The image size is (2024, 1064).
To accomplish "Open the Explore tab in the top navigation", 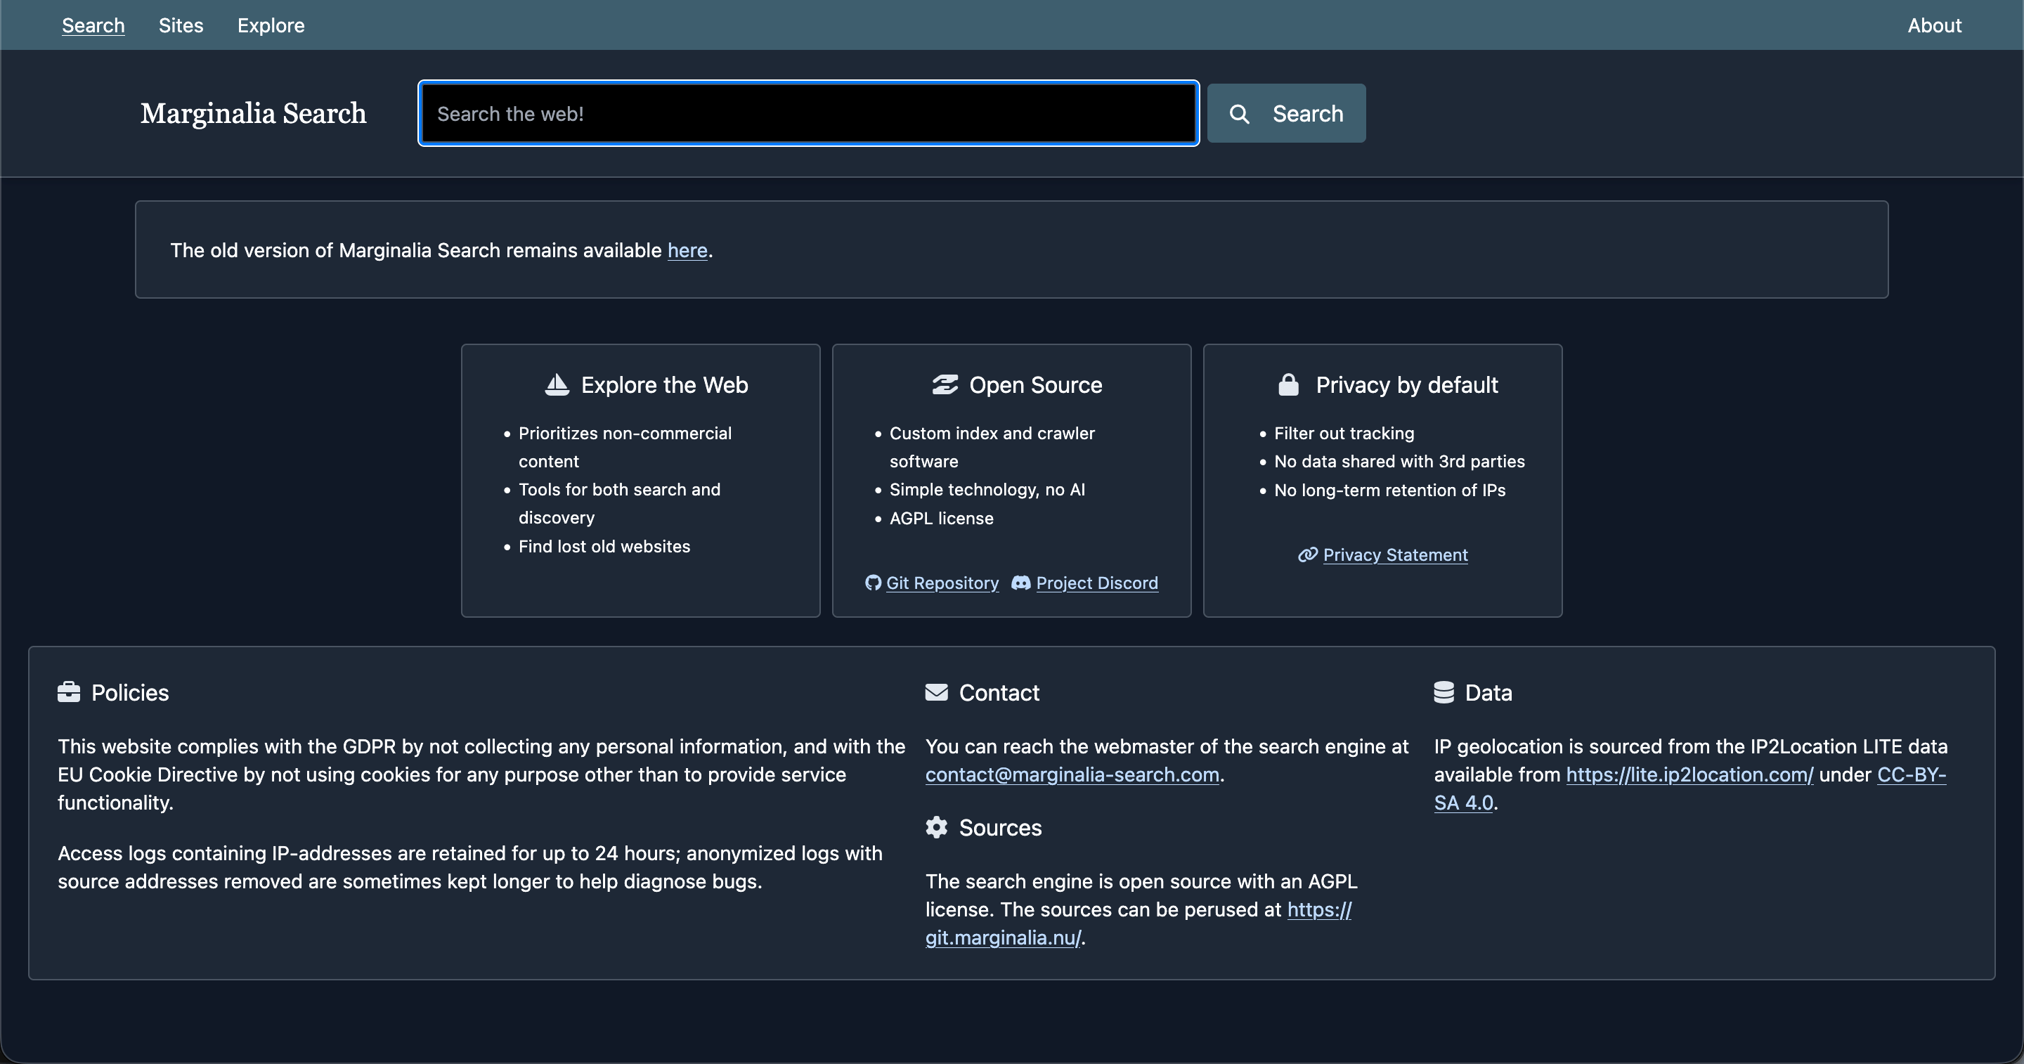I will pos(271,25).
